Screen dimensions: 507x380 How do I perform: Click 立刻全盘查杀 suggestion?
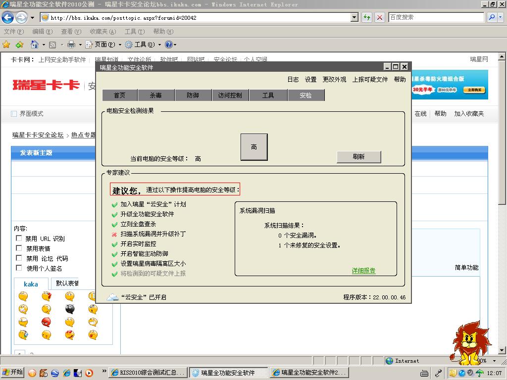tap(138, 224)
